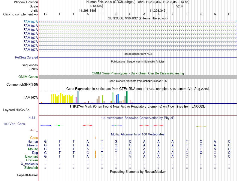
Task: Click 'RefSeq genes from NCBI' title
Action: pyautogui.click(x=138, y=54)
